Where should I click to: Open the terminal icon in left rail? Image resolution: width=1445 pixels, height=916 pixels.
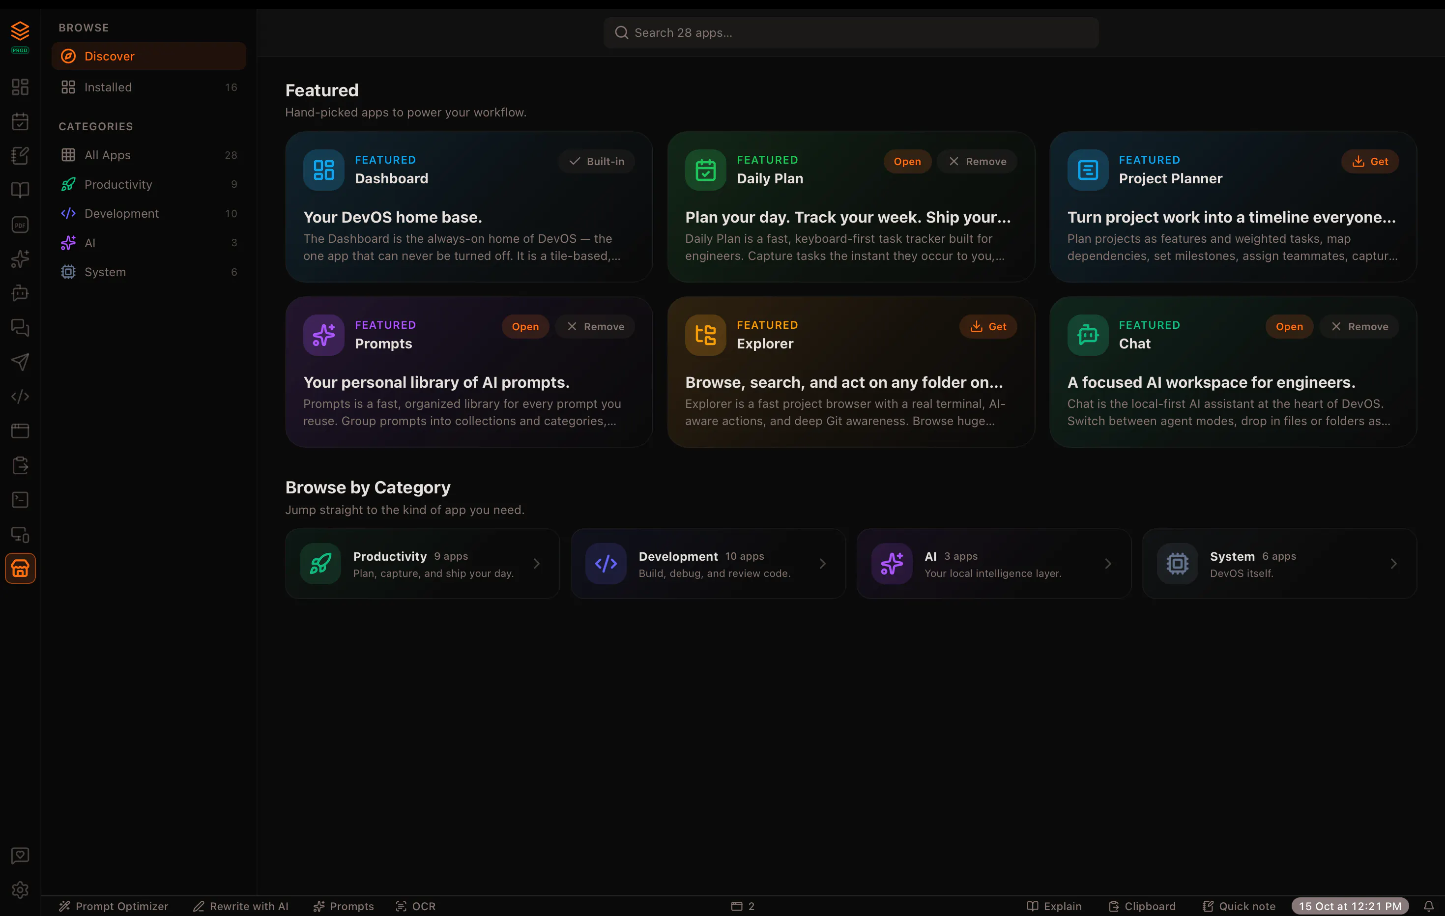pyautogui.click(x=20, y=500)
